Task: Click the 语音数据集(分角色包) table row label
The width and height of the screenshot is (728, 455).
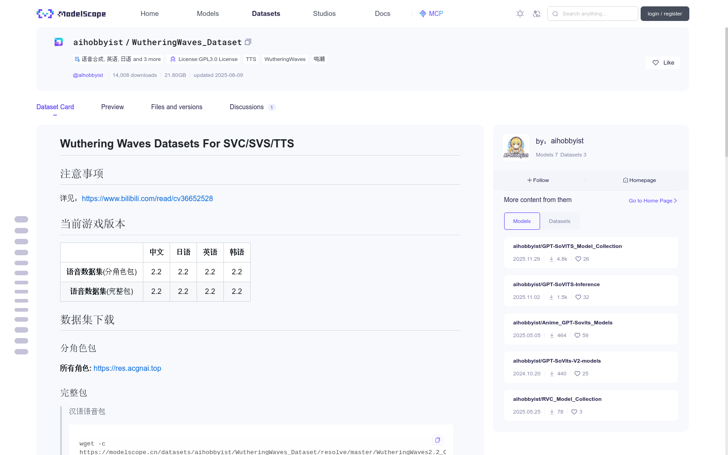Action: coord(101,272)
